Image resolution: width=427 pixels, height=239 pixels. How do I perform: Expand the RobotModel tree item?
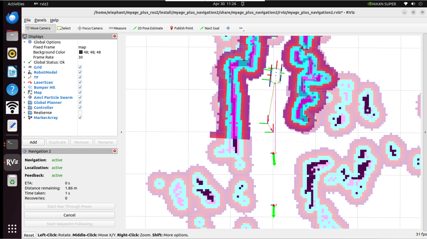point(24,72)
